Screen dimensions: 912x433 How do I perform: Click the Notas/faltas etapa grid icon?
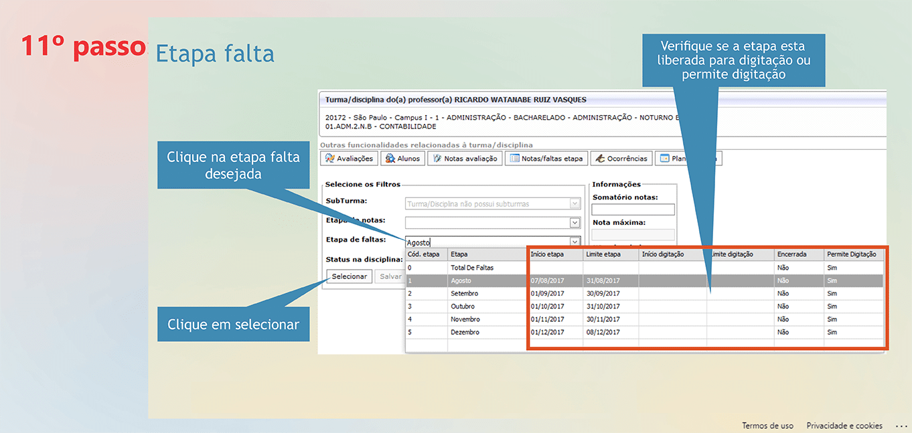(515, 159)
